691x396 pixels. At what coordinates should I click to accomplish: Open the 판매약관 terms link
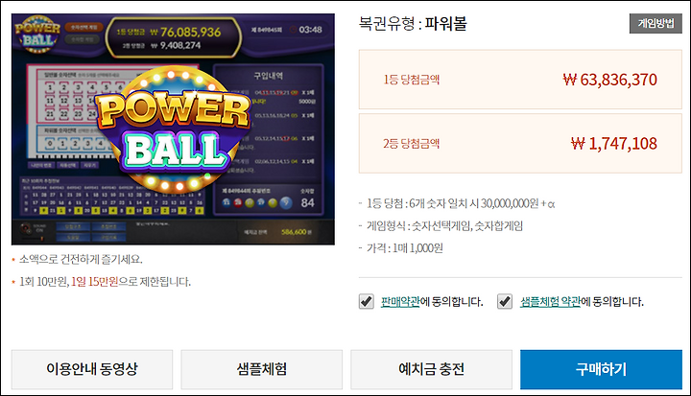[400, 302]
